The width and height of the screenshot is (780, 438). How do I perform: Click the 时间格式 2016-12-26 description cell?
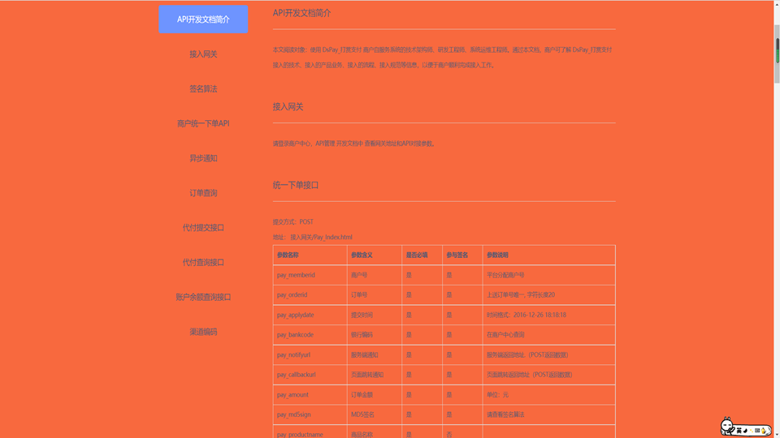pos(548,315)
